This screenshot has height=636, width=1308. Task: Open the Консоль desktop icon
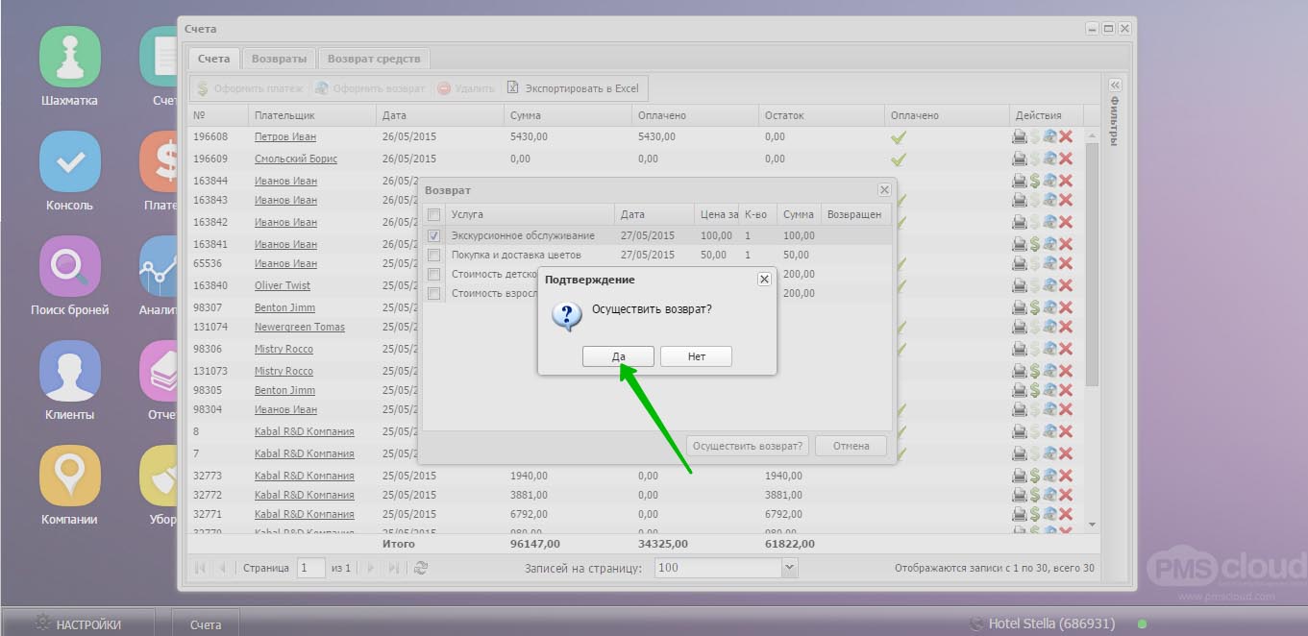click(x=69, y=161)
